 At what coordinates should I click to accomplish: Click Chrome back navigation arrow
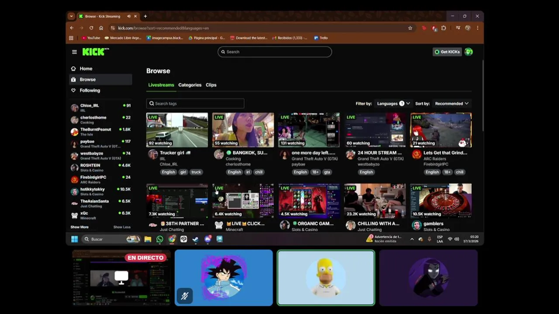click(72, 28)
